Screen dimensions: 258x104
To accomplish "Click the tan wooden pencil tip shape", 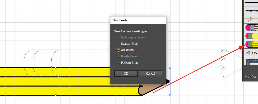I will [150, 89].
